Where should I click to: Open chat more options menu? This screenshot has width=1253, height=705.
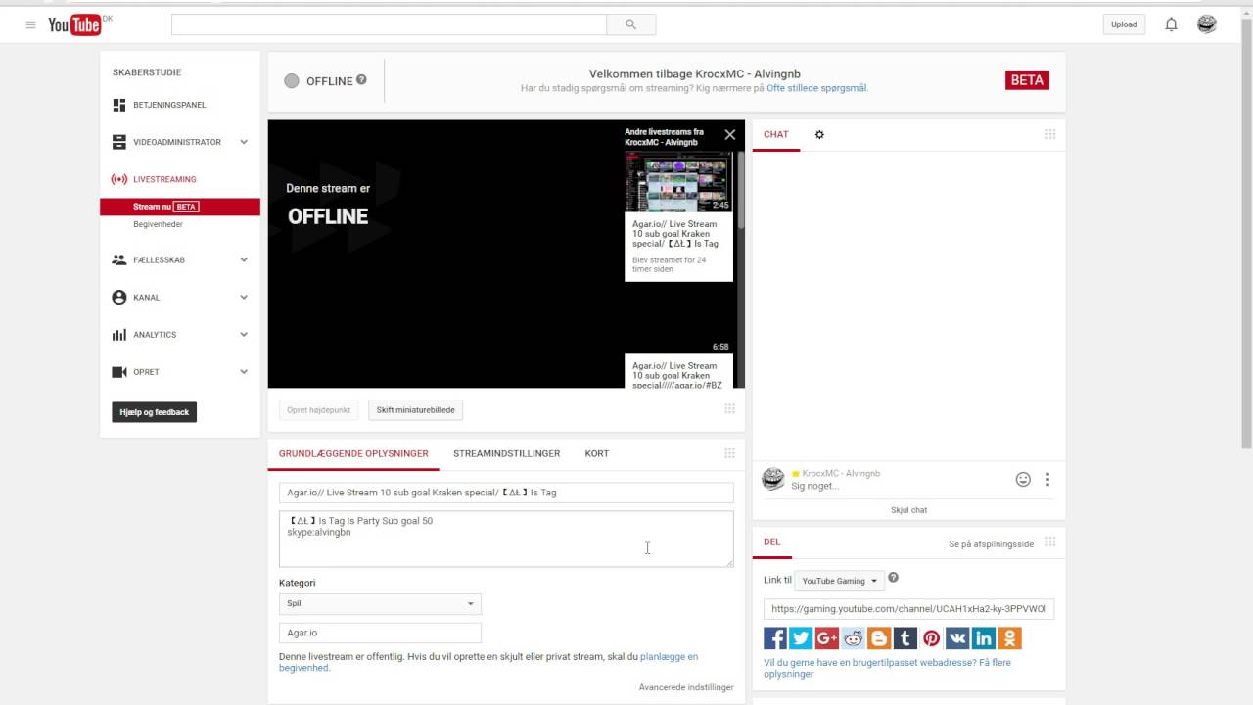coord(1047,480)
